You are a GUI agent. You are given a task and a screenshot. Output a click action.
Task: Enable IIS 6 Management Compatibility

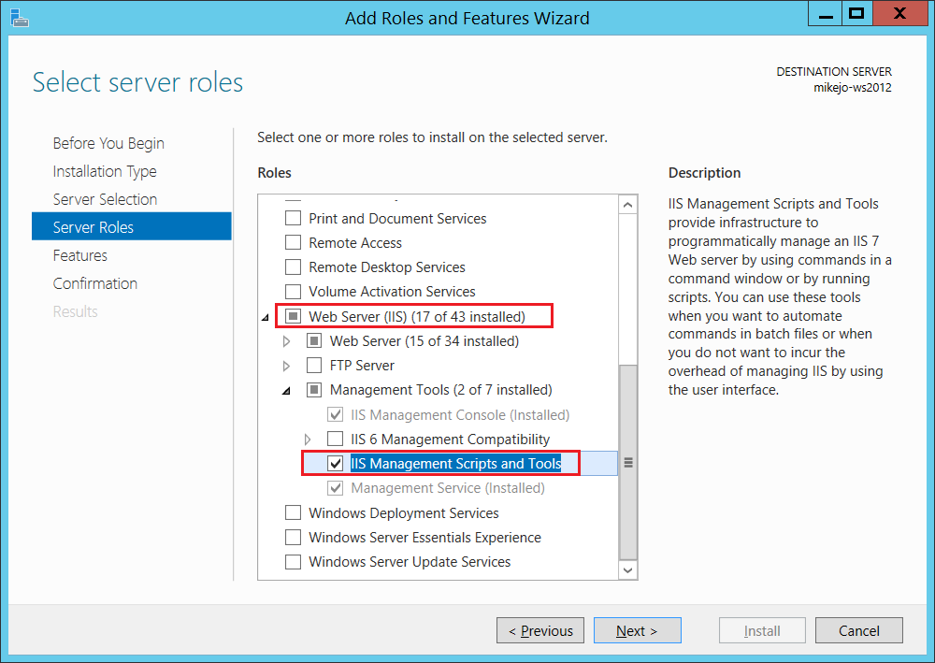point(334,439)
